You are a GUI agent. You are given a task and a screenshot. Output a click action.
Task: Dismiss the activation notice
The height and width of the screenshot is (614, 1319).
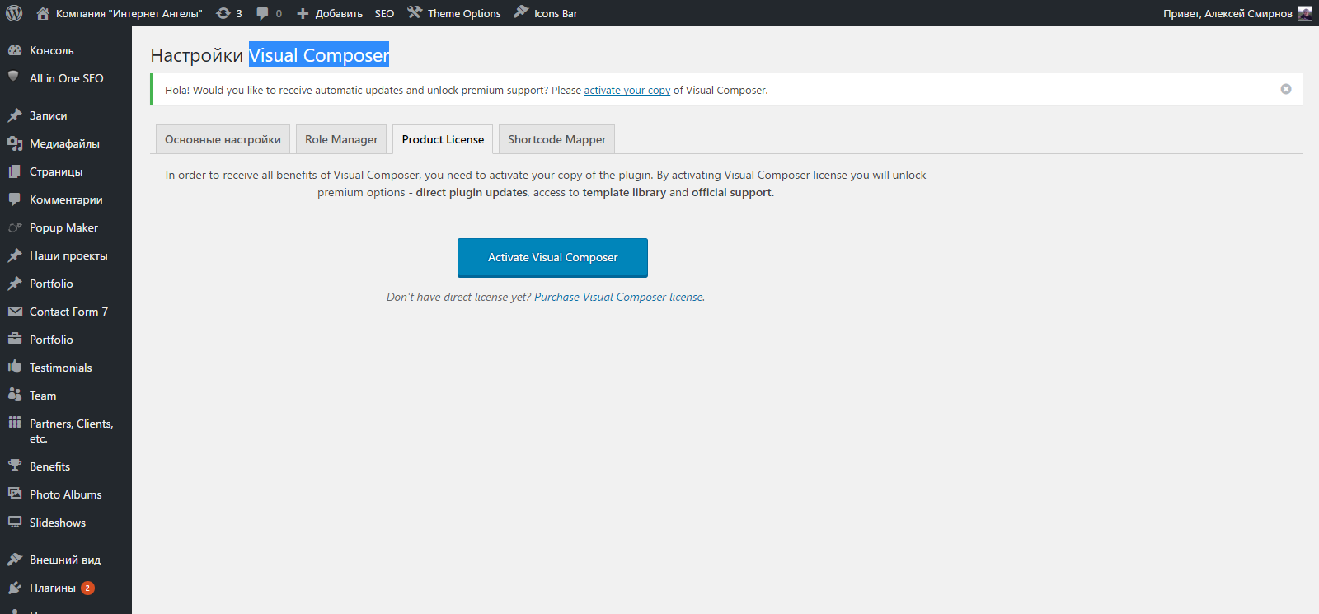1286,89
